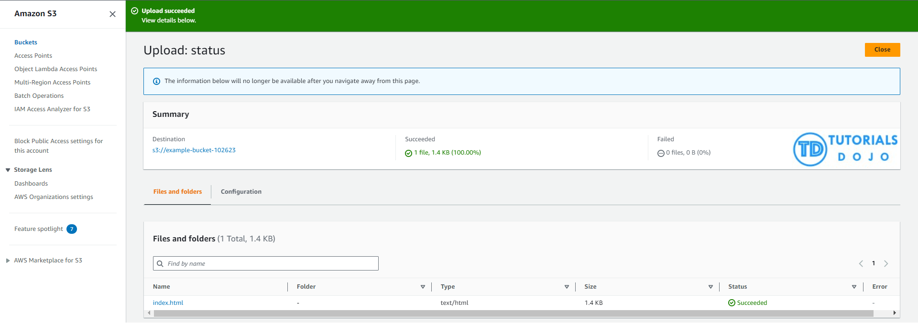The height and width of the screenshot is (323, 918).
Task: Select the Files and folders tab
Action: 177,192
